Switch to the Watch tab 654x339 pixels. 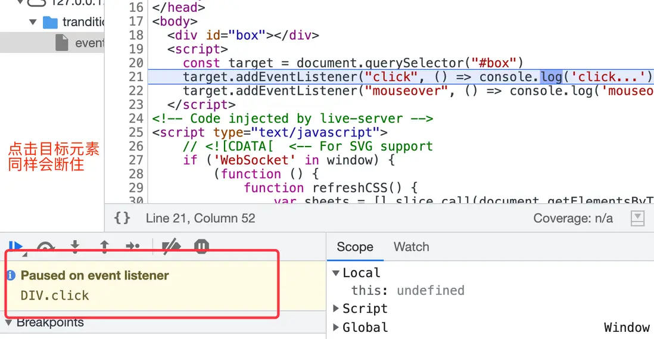tap(411, 247)
